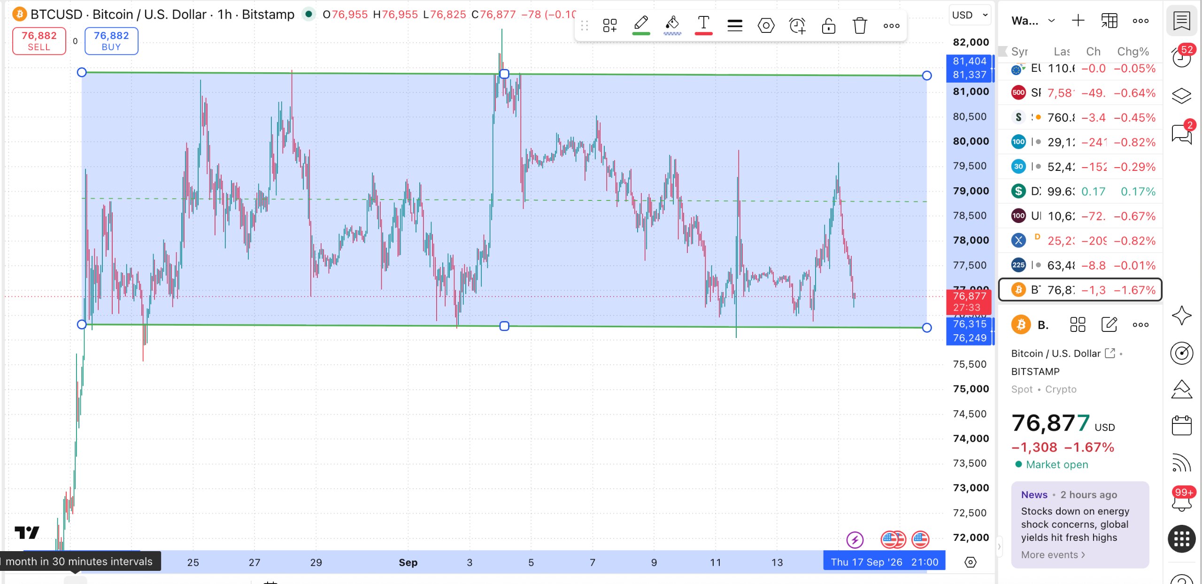Change line color with pencil icon
This screenshot has height=584, width=1202.
click(x=641, y=25)
